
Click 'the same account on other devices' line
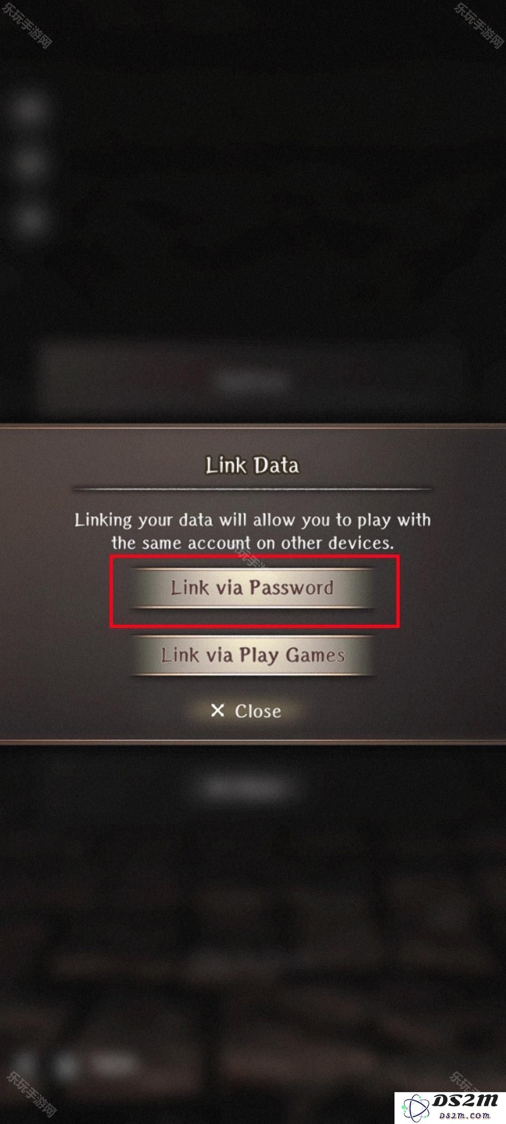coord(252,543)
